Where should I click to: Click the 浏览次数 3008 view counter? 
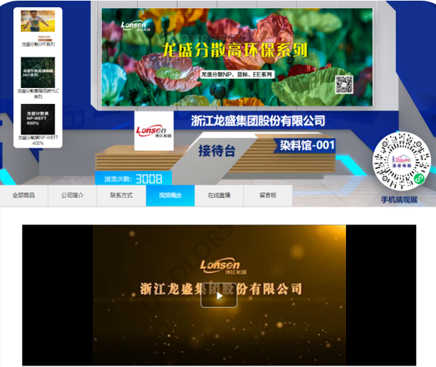(133, 179)
